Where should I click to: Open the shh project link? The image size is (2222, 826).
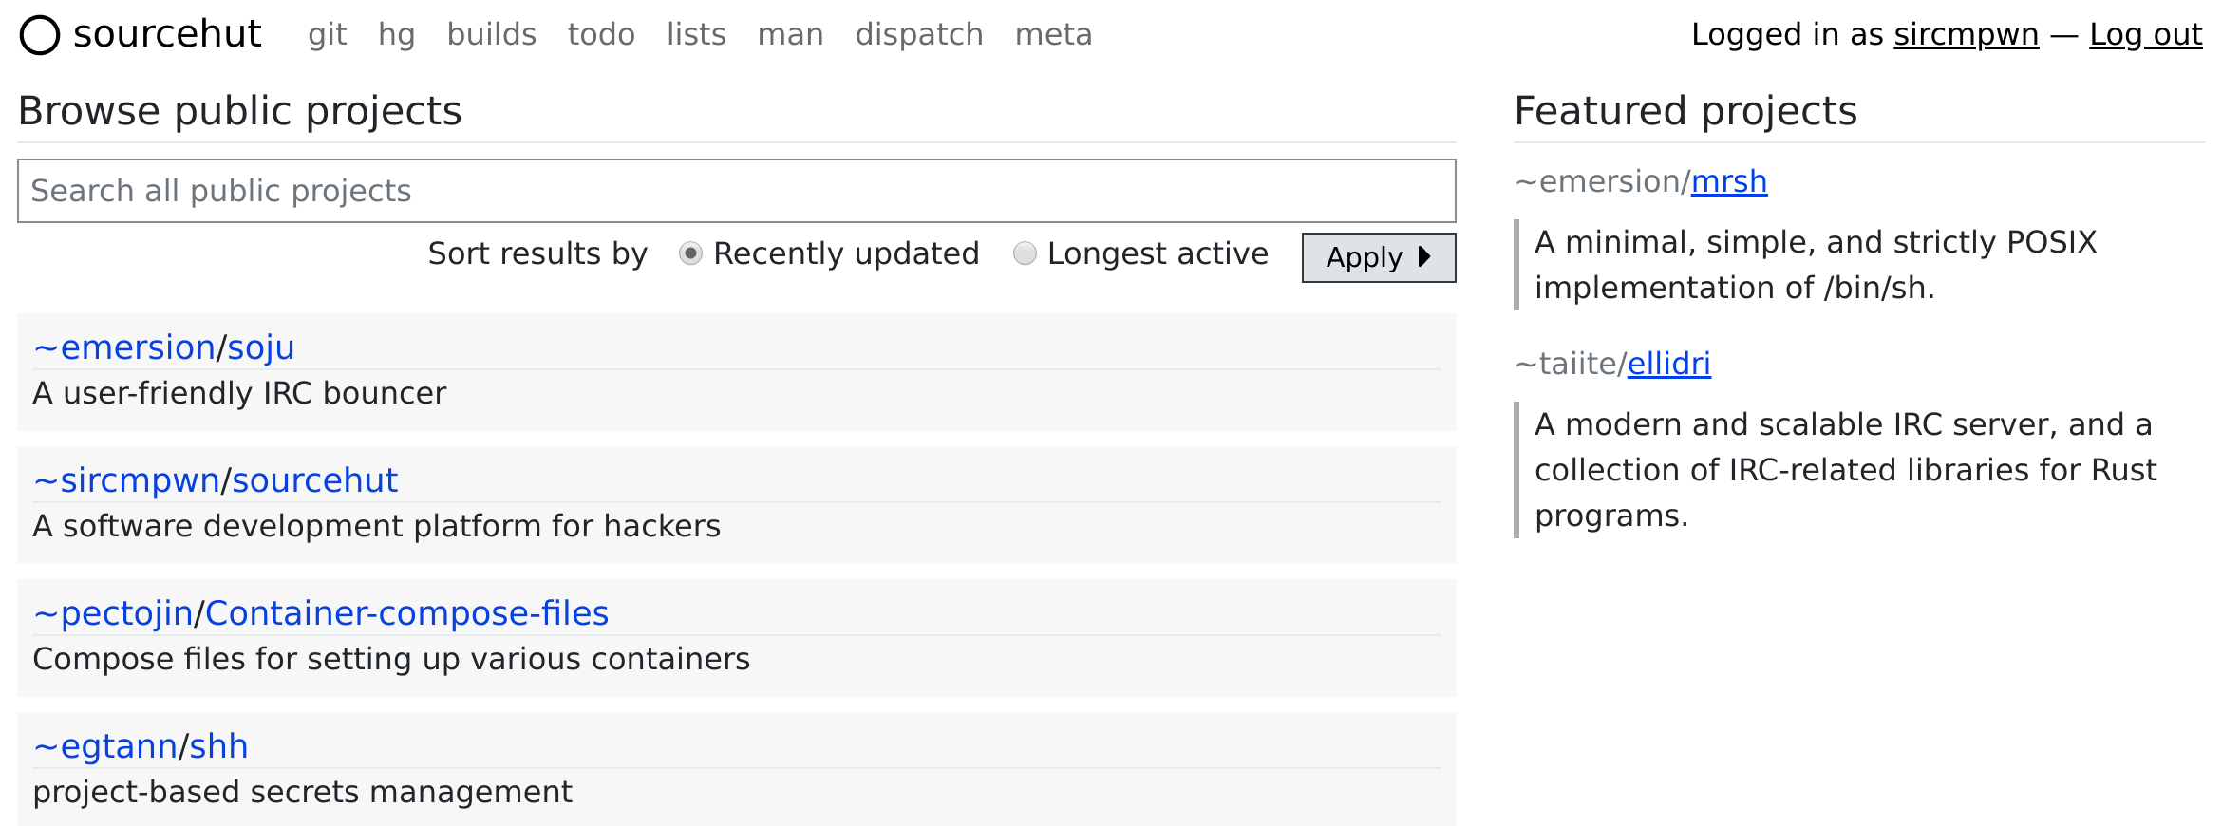point(218,746)
